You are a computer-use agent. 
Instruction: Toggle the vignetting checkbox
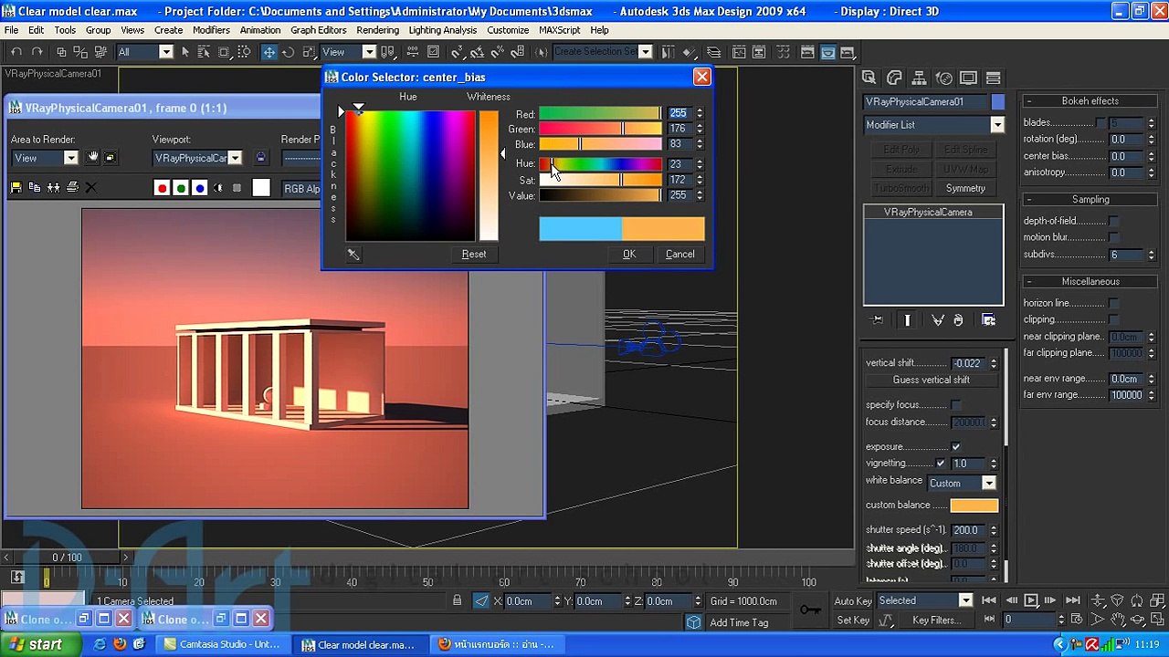[x=941, y=464]
